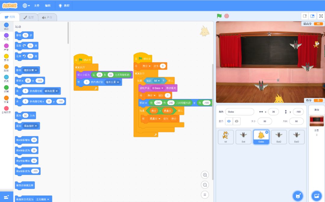Image resolution: width=325 pixels, height=202 pixels.
Task: Click the sprite direction 90 field
Action: [x=296, y=121]
